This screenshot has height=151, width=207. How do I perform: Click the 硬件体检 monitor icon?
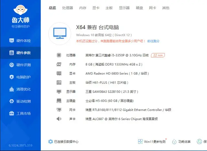click(12, 41)
